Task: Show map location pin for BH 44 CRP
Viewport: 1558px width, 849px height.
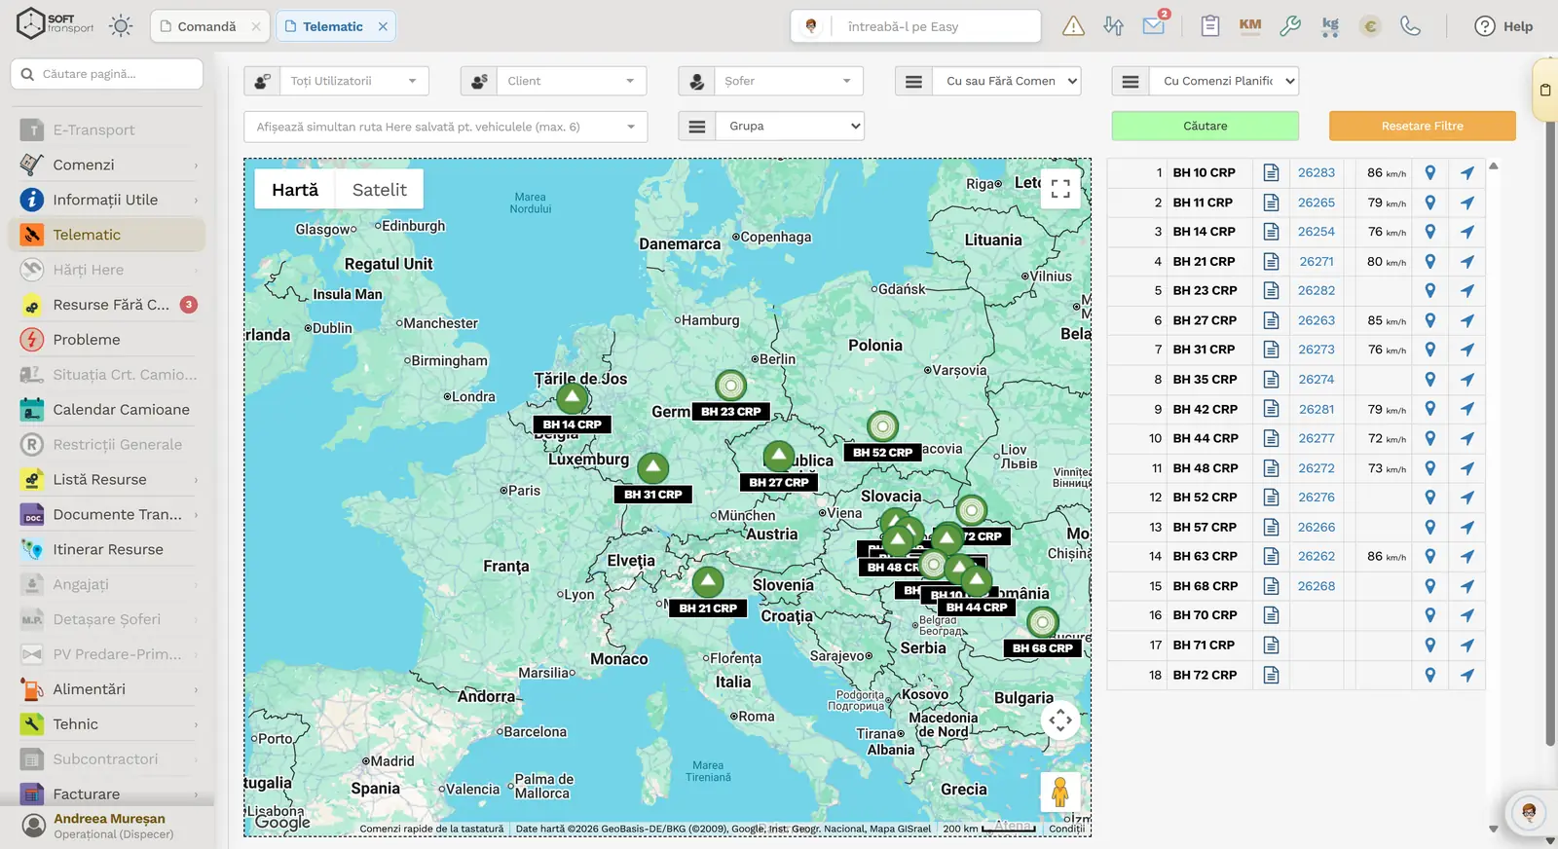Action: (x=1429, y=438)
